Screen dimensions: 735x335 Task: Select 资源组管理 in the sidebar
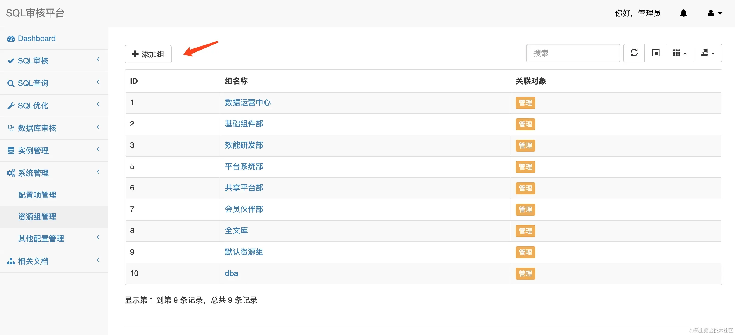coord(37,216)
